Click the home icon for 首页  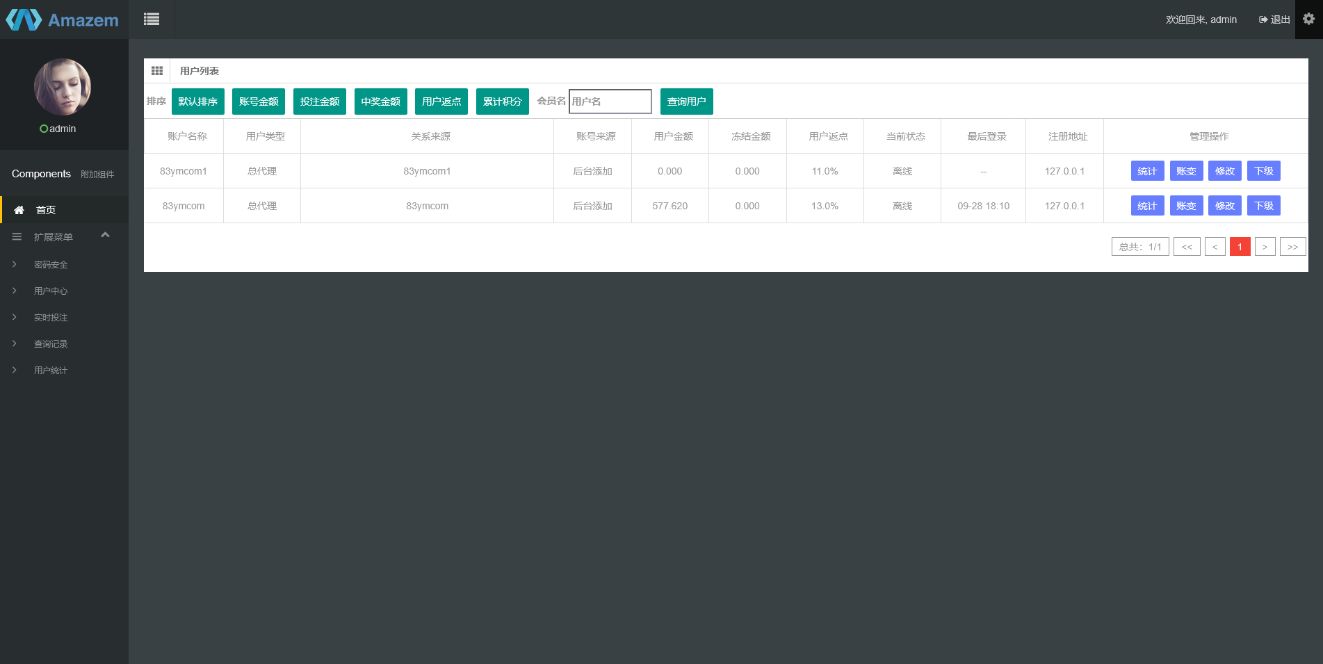pyautogui.click(x=19, y=210)
